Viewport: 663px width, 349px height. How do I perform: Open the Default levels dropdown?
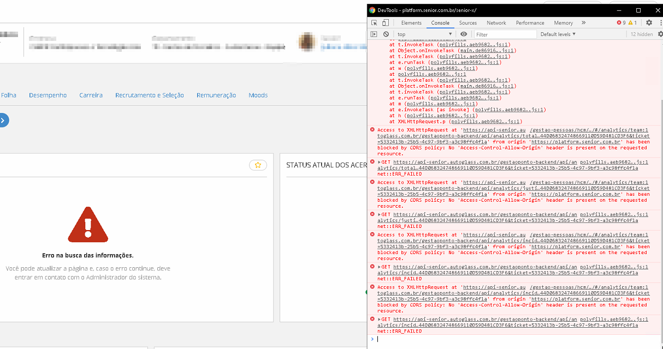point(558,34)
